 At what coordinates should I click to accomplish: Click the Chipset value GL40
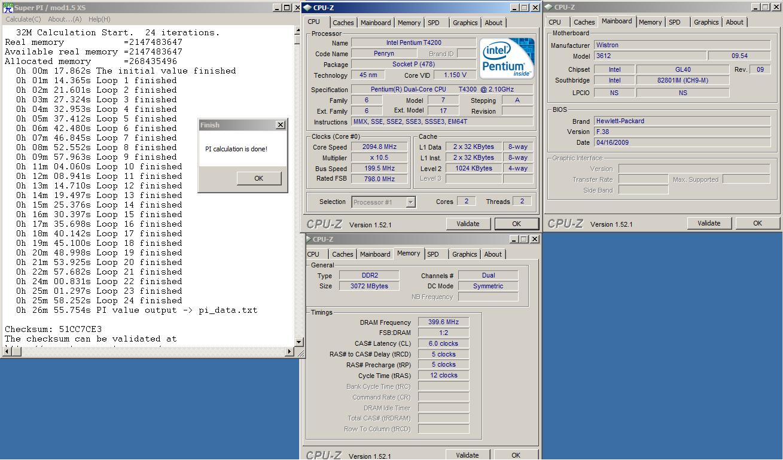(683, 69)
